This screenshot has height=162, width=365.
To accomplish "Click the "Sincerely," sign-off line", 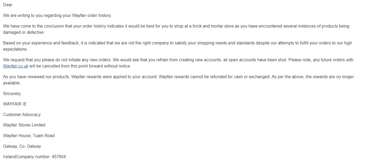I will point(12,94).
